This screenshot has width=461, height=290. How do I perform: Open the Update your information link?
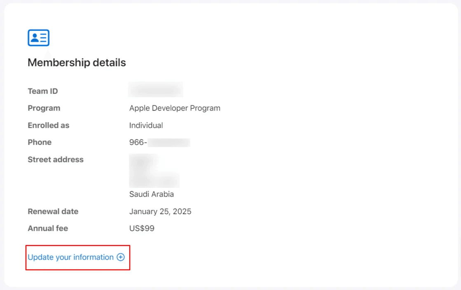click(x=70, y=257)
